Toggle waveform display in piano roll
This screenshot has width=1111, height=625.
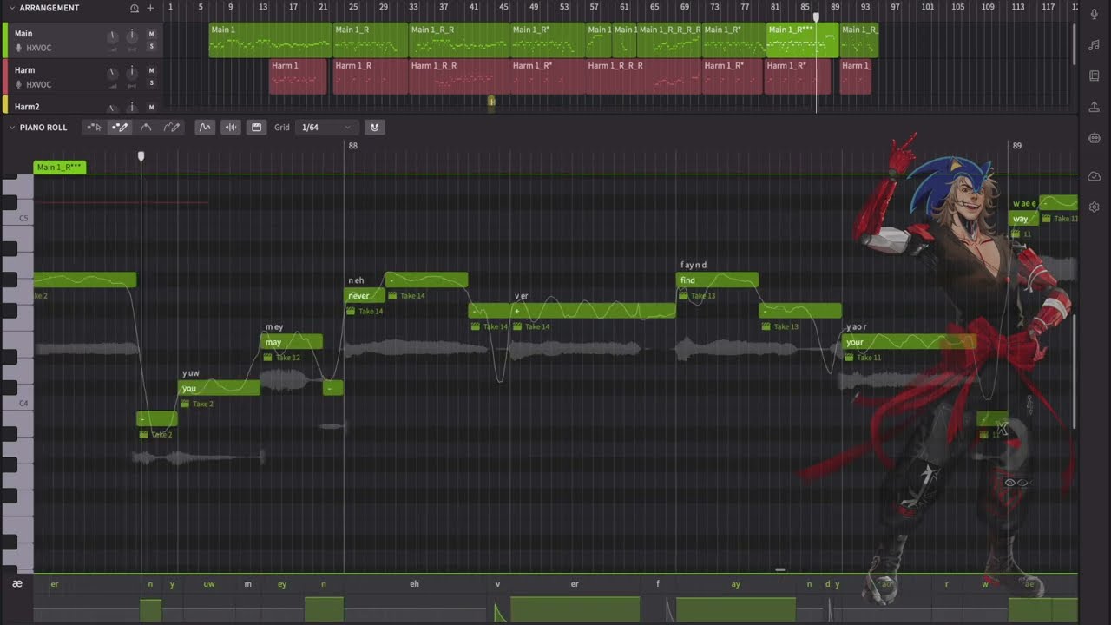(231, 128)
